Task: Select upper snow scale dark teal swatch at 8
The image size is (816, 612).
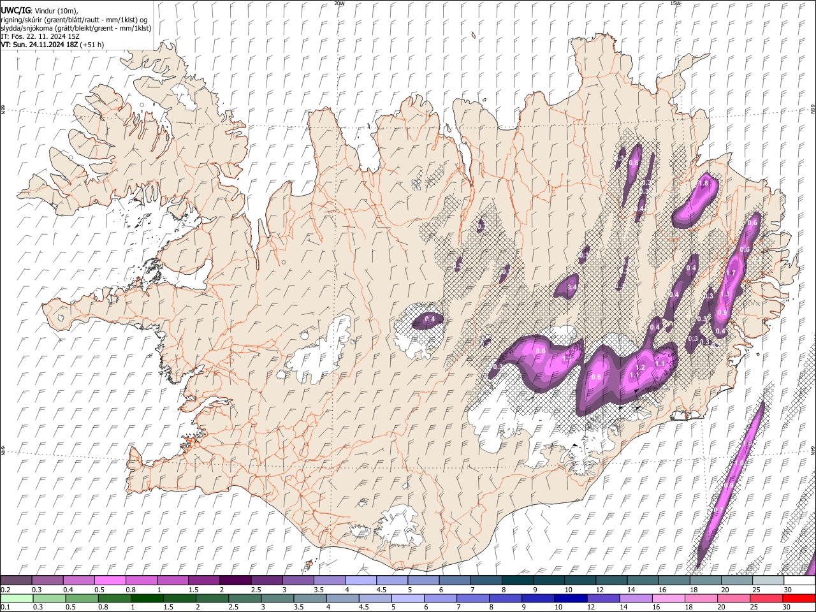Action: (x=518, y=581)
